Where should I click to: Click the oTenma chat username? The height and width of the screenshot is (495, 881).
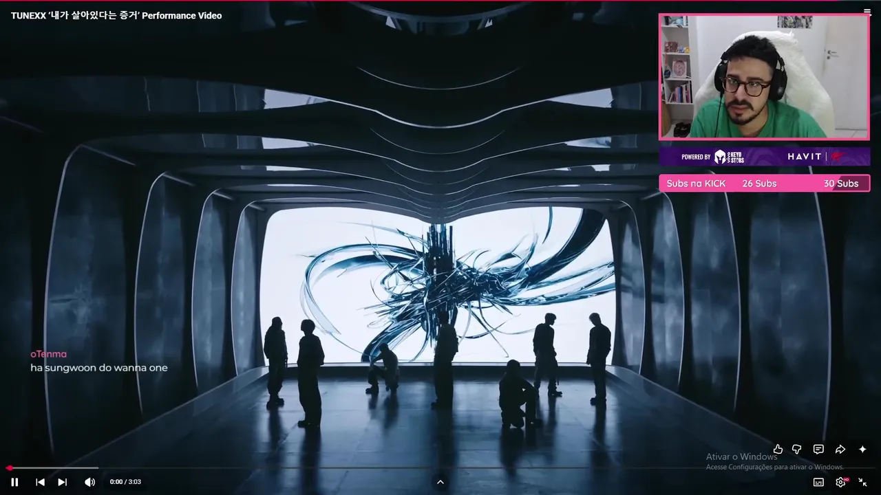click(x=48, y=354)
